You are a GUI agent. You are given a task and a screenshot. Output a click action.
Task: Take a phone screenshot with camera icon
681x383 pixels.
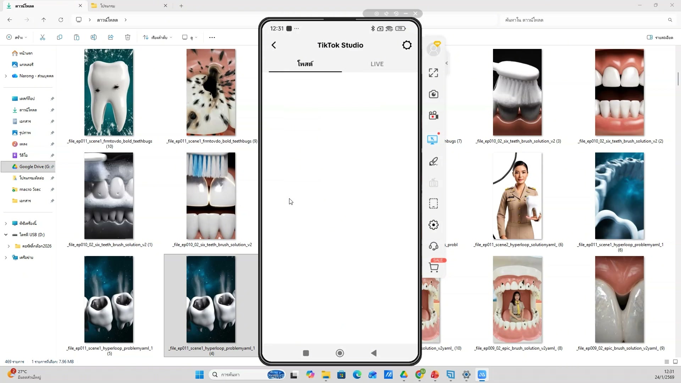point(433,94)
